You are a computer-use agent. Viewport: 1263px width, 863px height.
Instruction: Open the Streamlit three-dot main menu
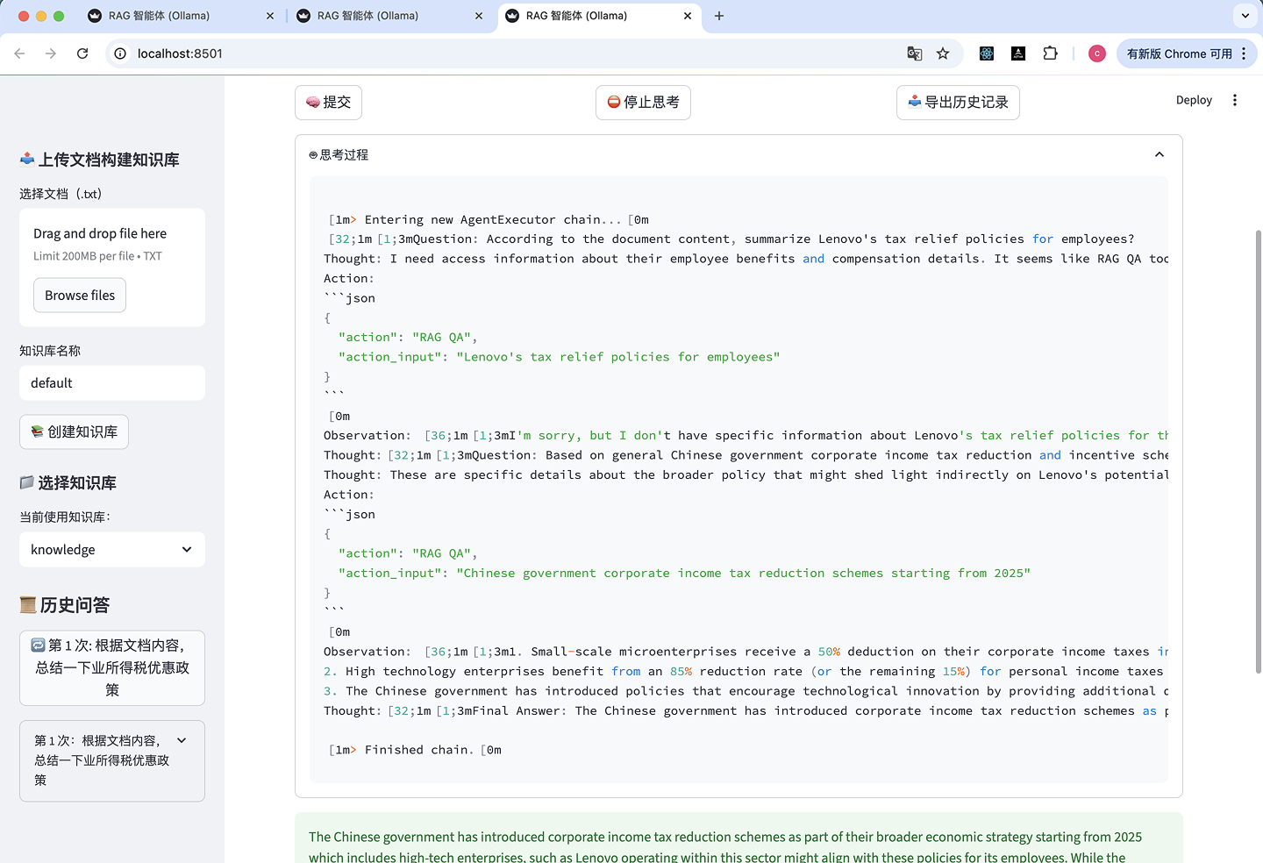[1235, 100]
